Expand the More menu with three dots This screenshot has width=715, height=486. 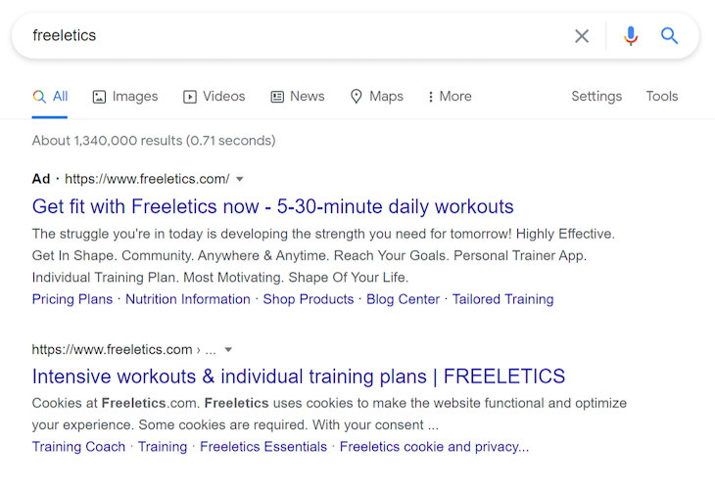pyautogui.click(x=450, y=97)
